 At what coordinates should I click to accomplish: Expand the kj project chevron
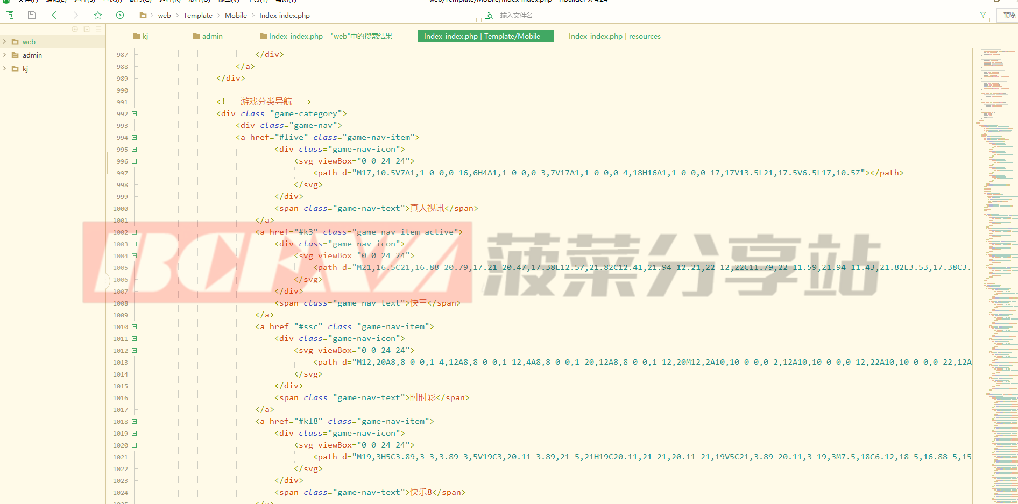(5, 68)
